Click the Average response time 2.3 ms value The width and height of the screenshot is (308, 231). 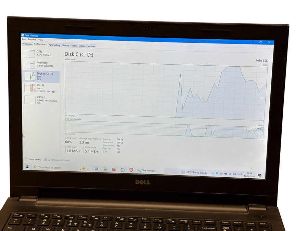pyautogui.click(x=84, y=142)
